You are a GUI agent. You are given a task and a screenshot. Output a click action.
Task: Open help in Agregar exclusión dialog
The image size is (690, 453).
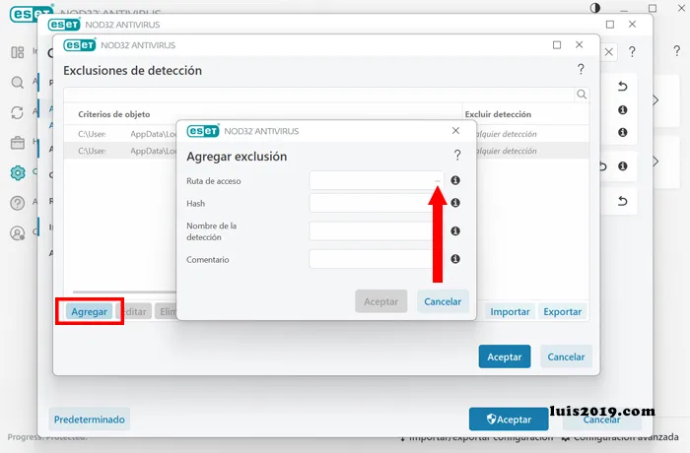[x=457, y=156]
